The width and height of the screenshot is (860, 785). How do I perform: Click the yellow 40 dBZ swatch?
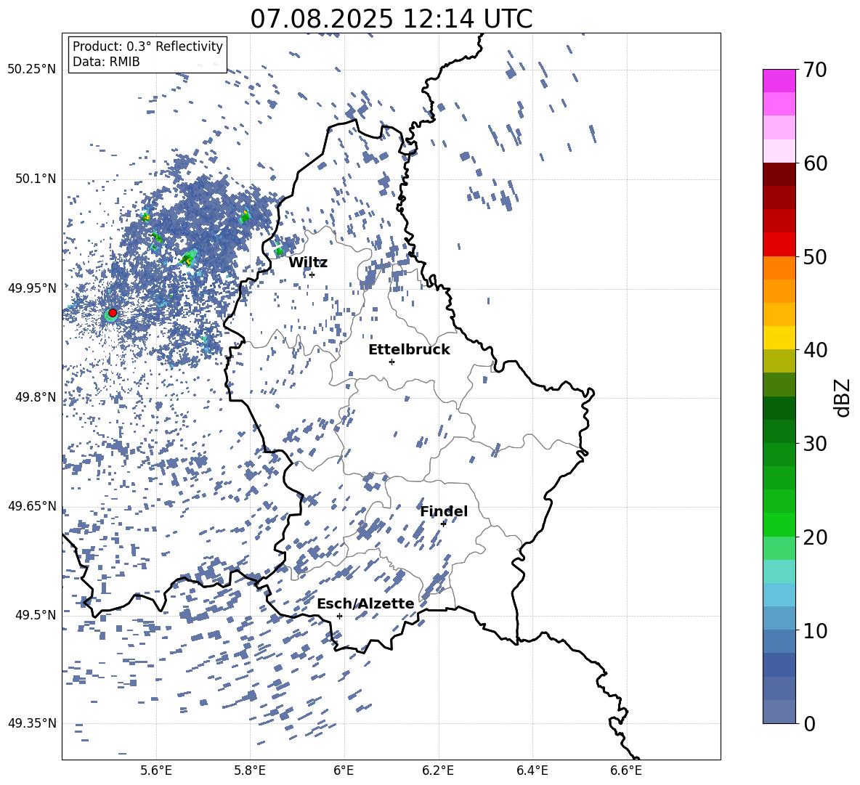[x=779, y=338]
